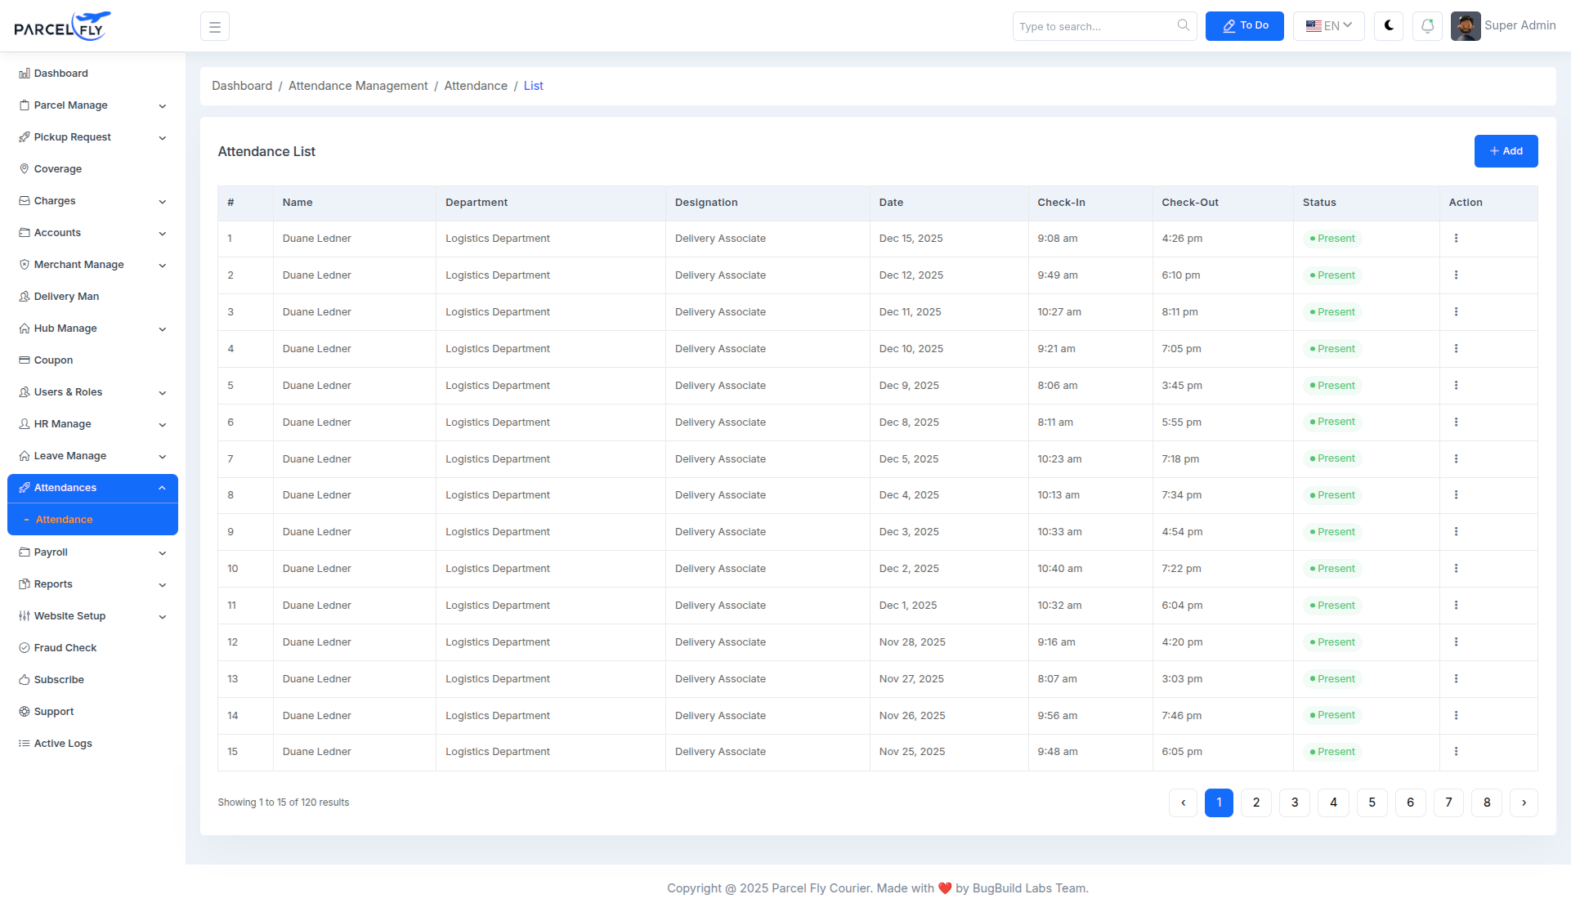Open the To Do button
The image size is (1571, 912).
click(1244, 26)
